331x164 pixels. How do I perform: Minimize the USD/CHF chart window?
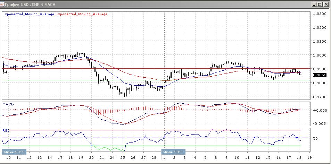click(x=314, y=5)
